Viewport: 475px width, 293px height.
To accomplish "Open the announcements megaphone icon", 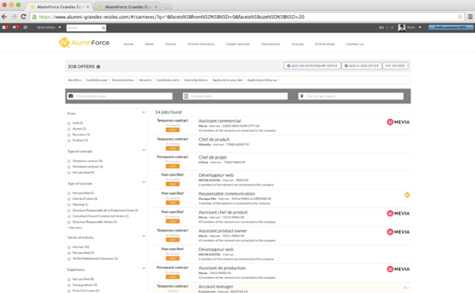I will coord(16,27).
